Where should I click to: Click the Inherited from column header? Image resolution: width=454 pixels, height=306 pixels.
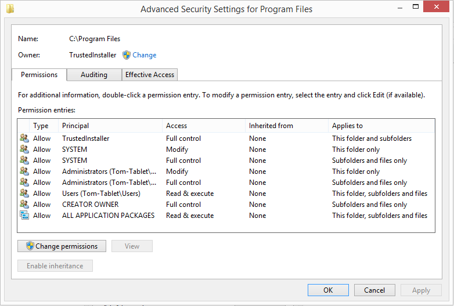pos(287,126)
